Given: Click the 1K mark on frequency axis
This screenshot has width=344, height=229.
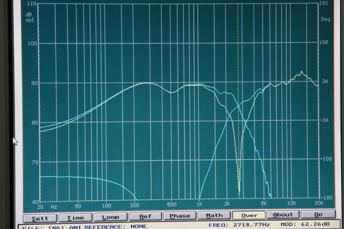Looking at the screenshot, I should 200,204.
